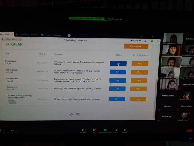Image resolution: width=194 pixels, height=146 pixels.
Task: Select the Меруерт participant tile
Action: [x=168, y=95]
